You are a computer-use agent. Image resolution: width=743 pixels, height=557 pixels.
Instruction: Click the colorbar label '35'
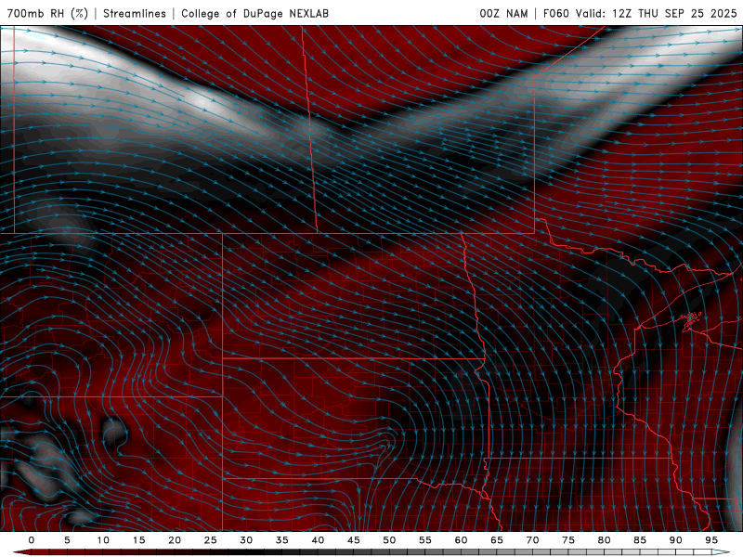[x=282, y=540]
